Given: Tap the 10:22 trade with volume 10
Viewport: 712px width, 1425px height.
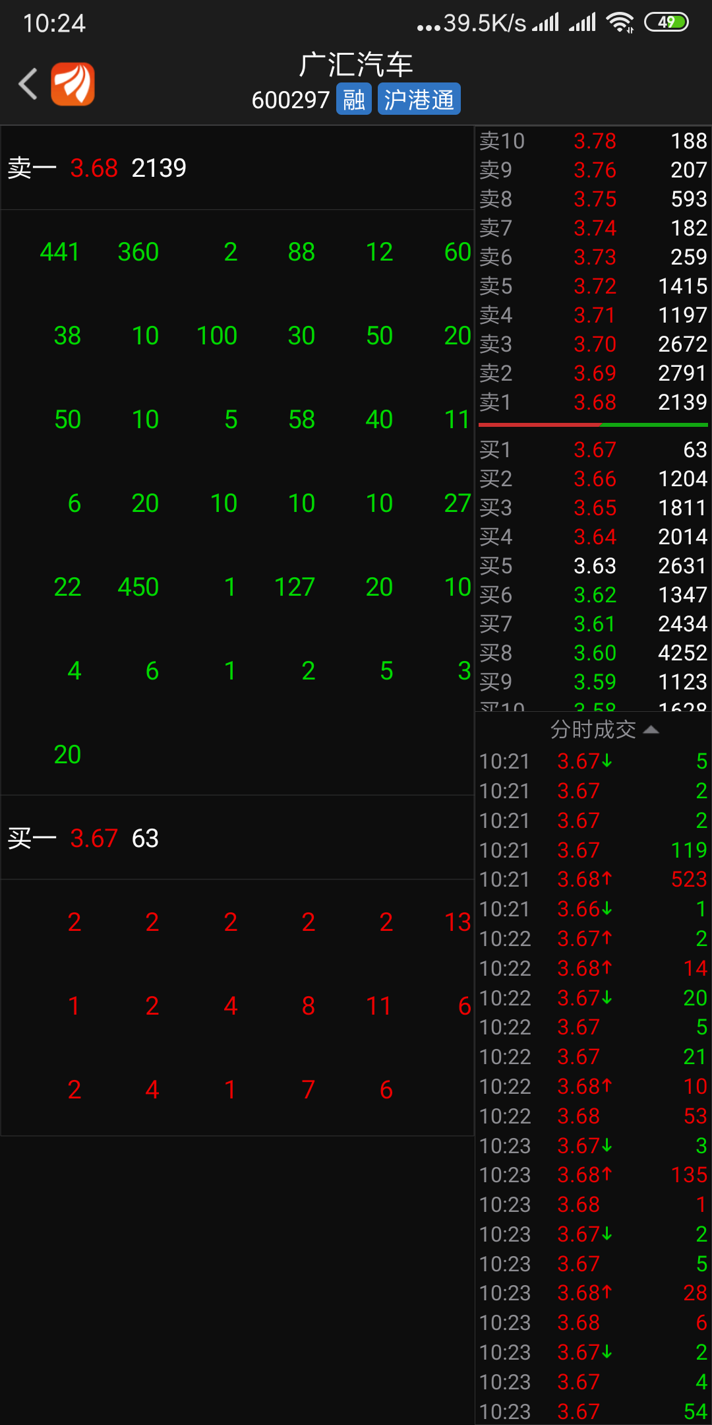Looking at the screenshot, I should point(593,1087).
